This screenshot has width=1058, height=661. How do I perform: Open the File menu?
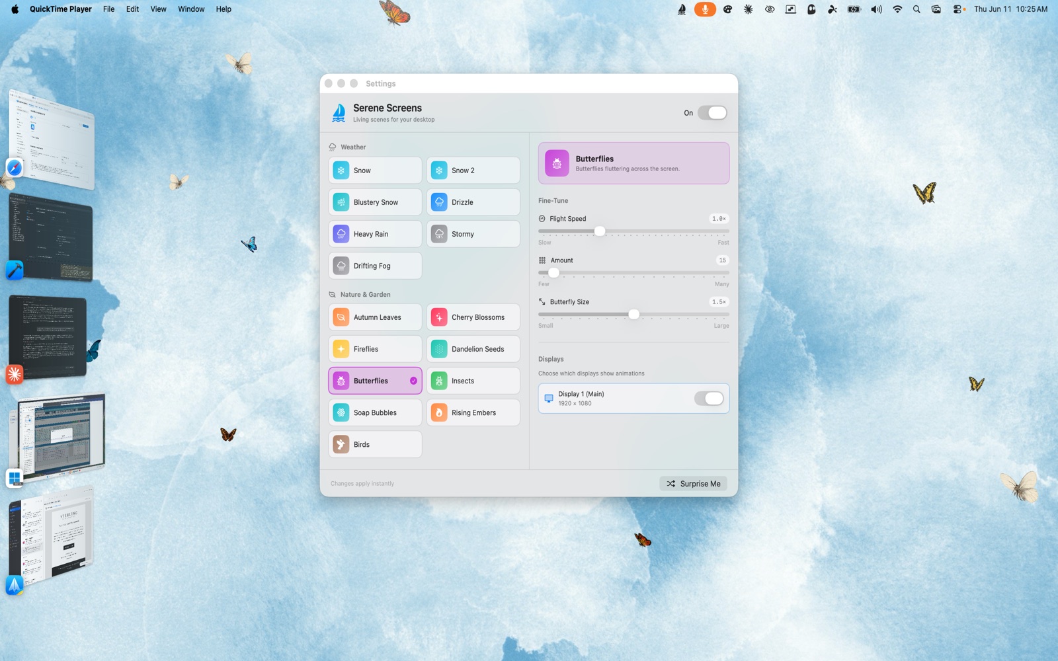click(109, 9)
